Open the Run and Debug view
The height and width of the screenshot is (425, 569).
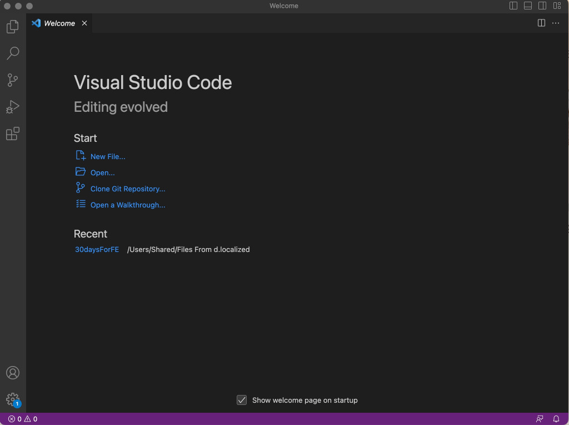pyautogui.click(x=13, y=107)
